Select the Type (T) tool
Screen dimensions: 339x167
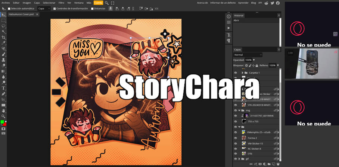point(3,88)
